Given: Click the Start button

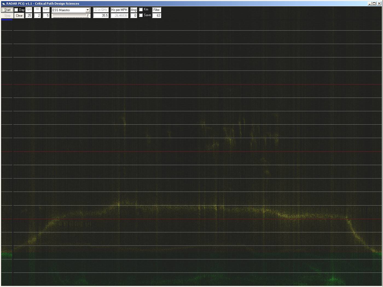Looking at the screenshot, I should 7,10.
